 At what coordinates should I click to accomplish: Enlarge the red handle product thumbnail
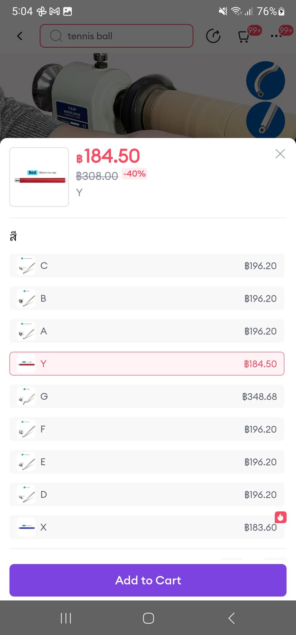pyautogui.click(x=39, y=177)
